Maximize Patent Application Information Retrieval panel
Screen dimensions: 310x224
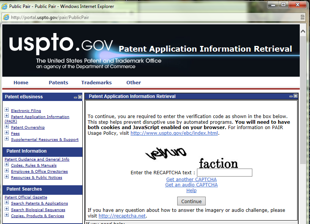[296, 96]
